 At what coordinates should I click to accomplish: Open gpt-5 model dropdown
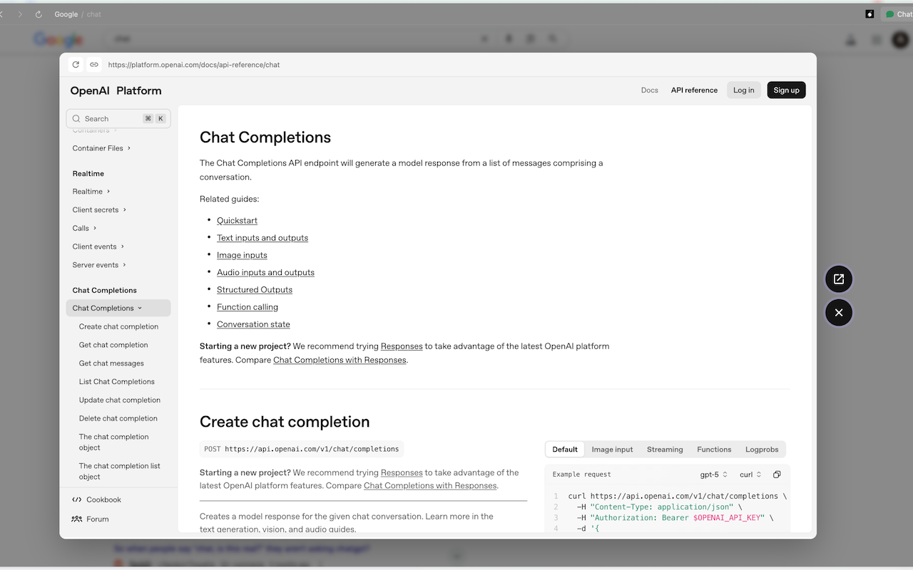[713, 475]
